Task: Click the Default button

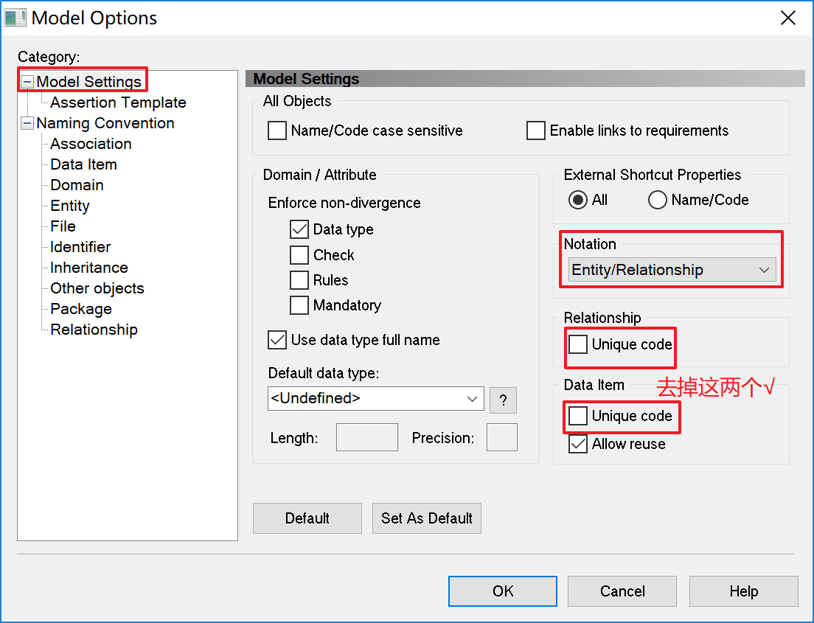Action: [307, 518]
